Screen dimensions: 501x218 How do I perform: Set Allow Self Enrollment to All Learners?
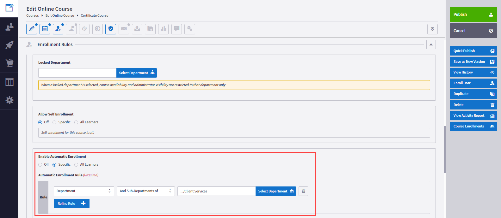pyautogui.click(x=76, y=122)
